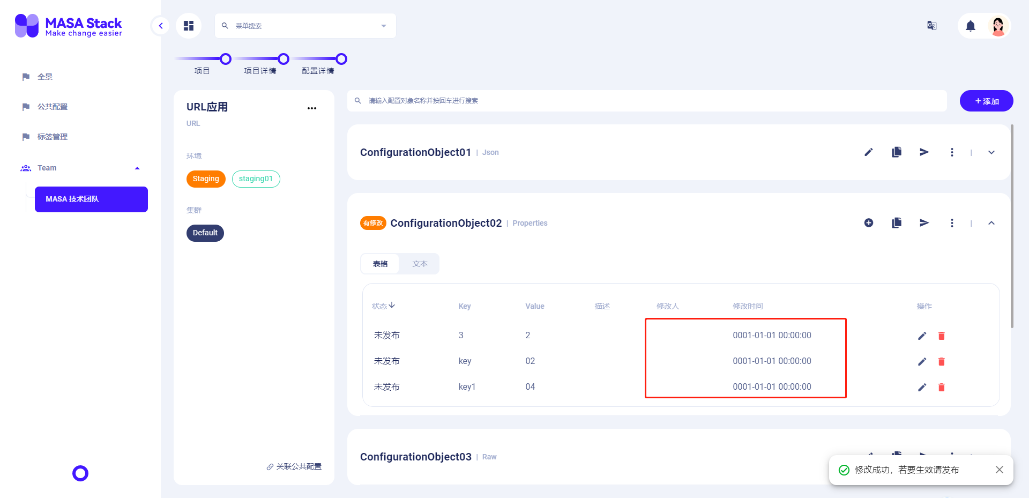Open the three-dot menu for ConfigurationObject02

[952, 222]
